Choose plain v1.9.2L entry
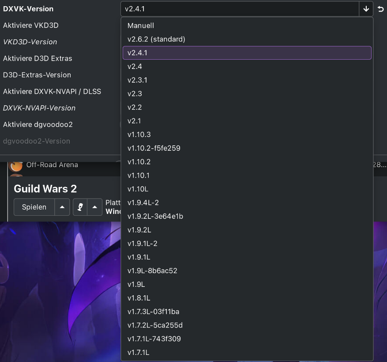Image resolution: width=387 pixels, height=362 pixels. [247, 230]
